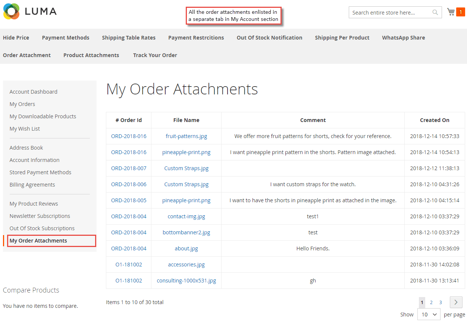Open Stored Payment Methods link
467x322 pixels.
tap(40, 172)
